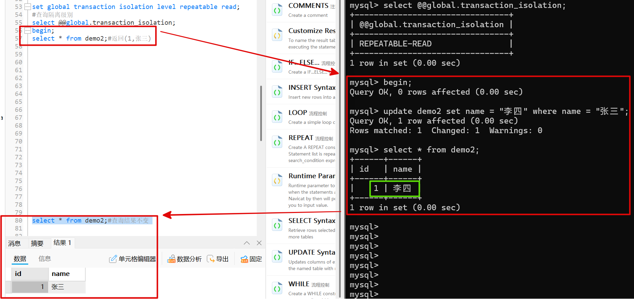The height and width of the screenshot is (299, 634).
Task: Click line number 80 in the gutter
Action: click(19, 221)
